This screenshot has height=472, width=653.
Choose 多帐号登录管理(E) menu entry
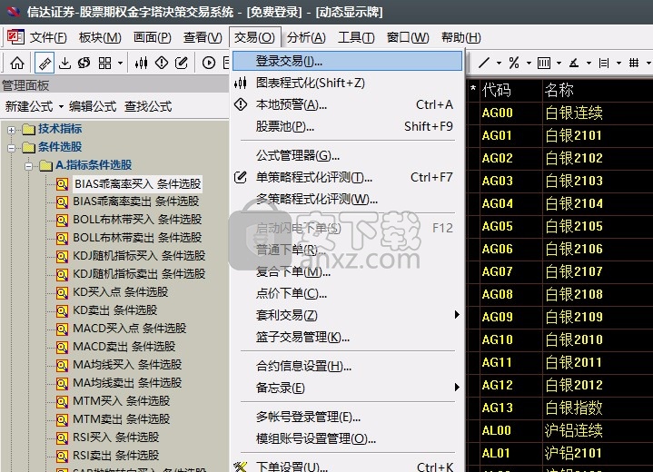point(347,417)
